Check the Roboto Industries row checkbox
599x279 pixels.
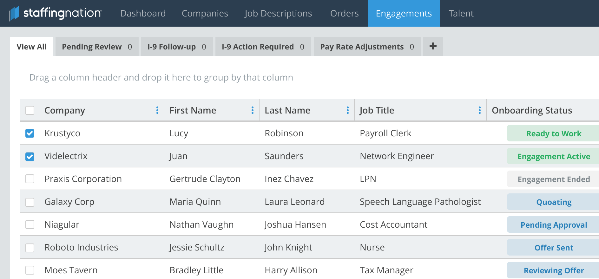(30, 248)
